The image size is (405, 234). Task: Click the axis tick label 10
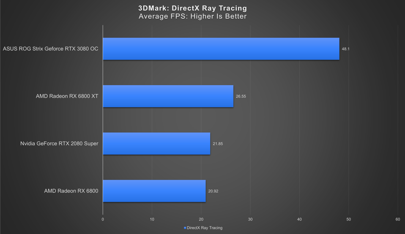click(152, 219)
